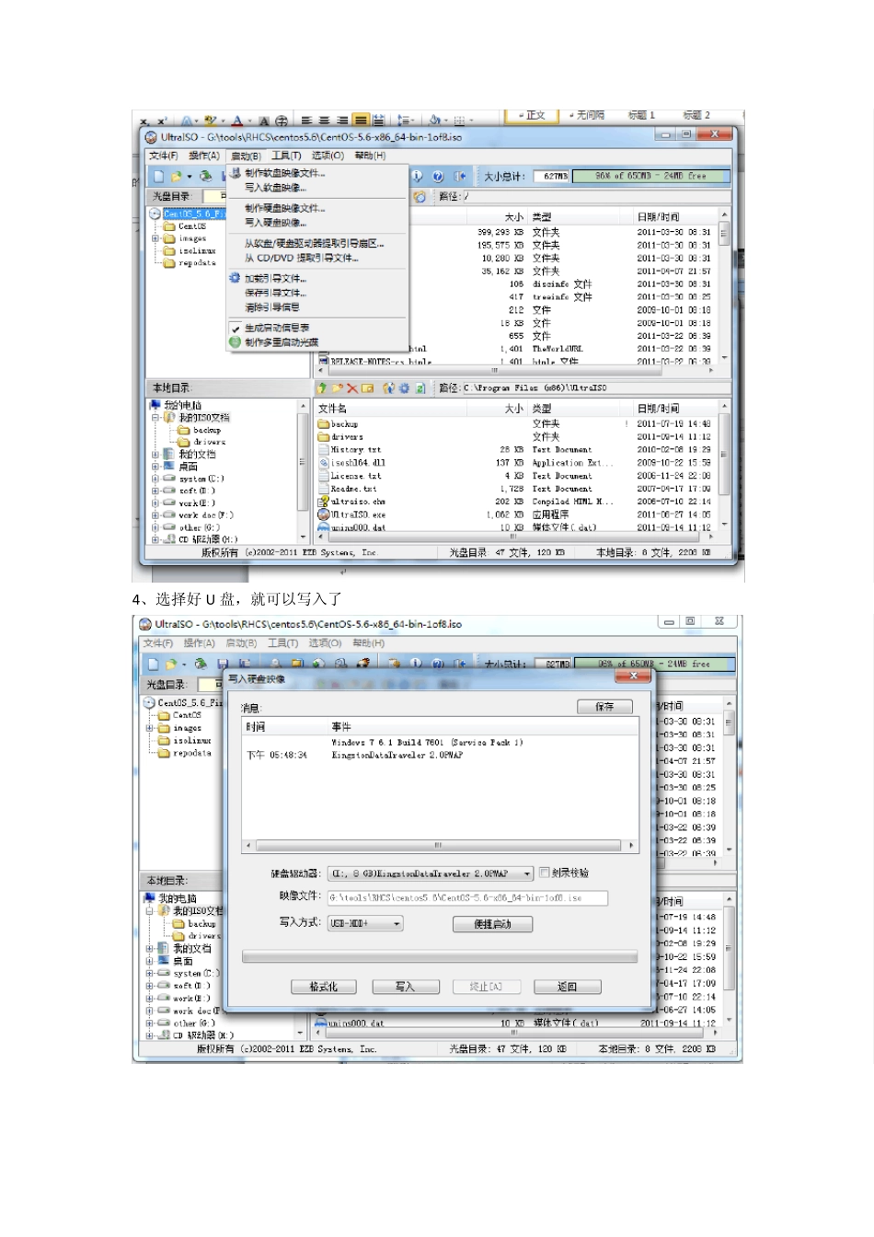
Task: Click the 格式化 button
Action: click(323, 987)
